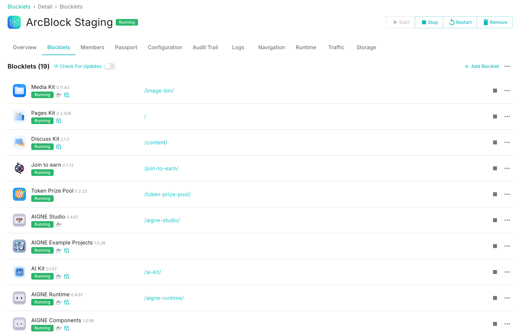Stop the AIGNE Runtime blocklet
This screenshot has width=519, height=336.
495,298
